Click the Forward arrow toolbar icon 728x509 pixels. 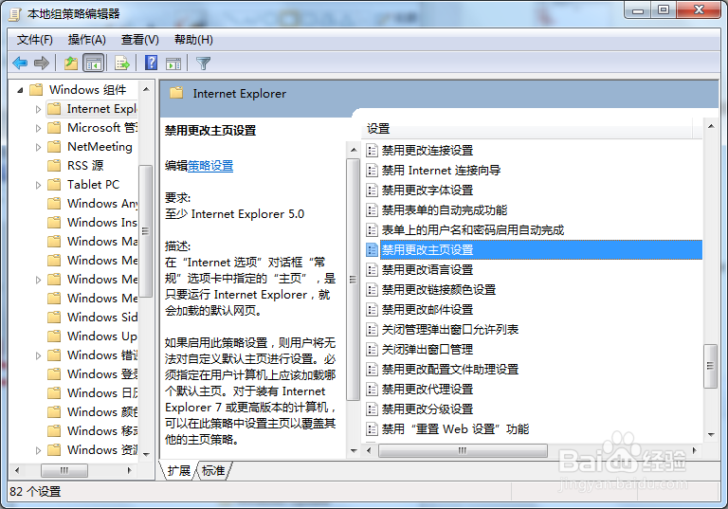pos(42,63)
